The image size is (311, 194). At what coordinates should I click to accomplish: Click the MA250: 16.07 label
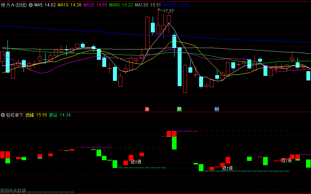[x=176, y=5]
